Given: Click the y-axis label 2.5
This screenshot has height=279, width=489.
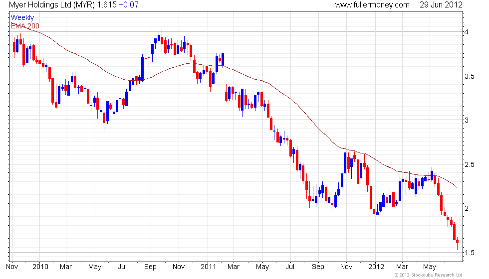Looking at the screenshot, I should 470,164.
